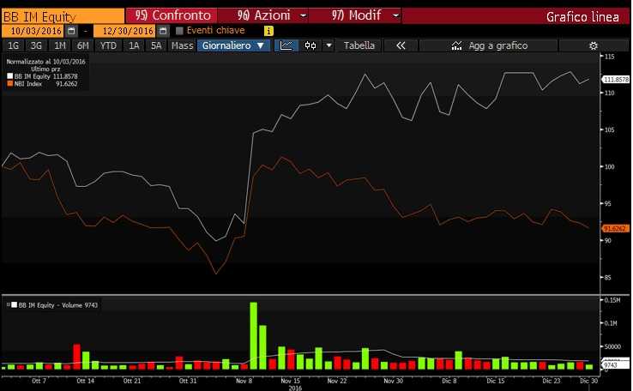Toggle the volume panel legend swatch

coord(12,304)
